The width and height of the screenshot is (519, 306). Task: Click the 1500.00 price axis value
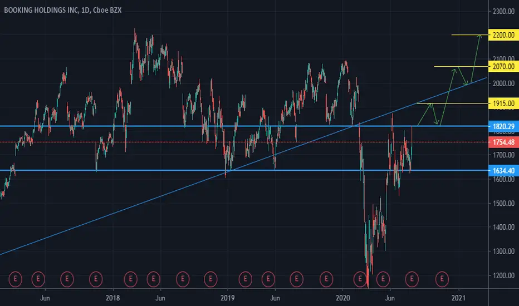[503, 203]
